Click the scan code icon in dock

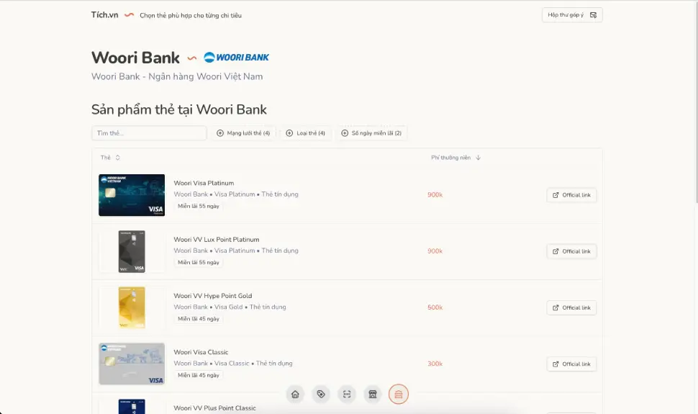click(347, 394)
